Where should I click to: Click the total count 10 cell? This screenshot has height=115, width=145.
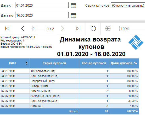point(94,111)
